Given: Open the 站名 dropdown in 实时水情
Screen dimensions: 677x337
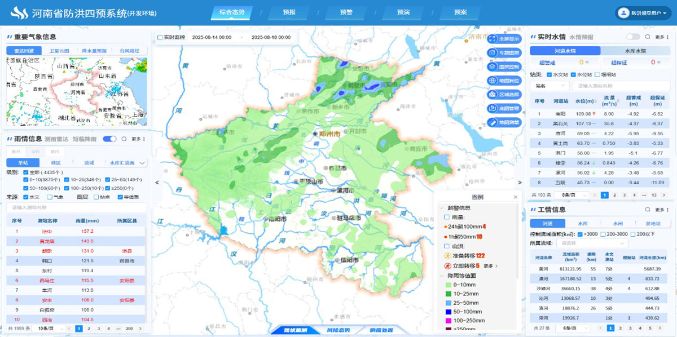Looking at the screenshot, I should (x=549, y=86).
